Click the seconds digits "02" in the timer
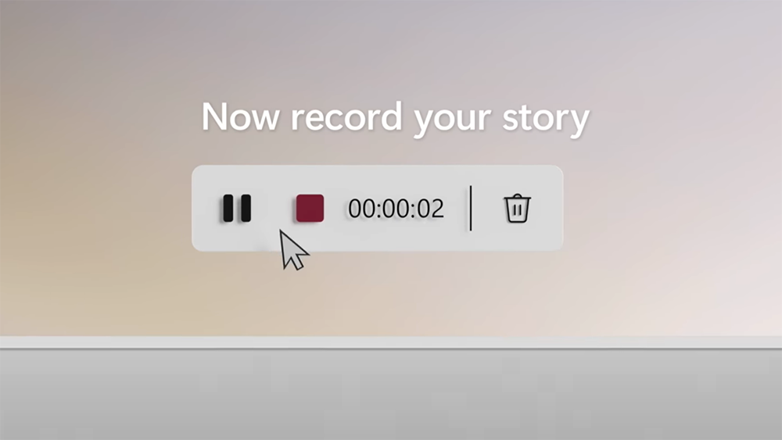The width and height of the screenshot is (782, 440). pos(430,209)
